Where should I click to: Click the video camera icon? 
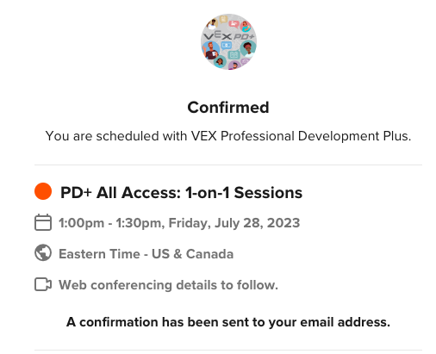(x=43, y=284)
